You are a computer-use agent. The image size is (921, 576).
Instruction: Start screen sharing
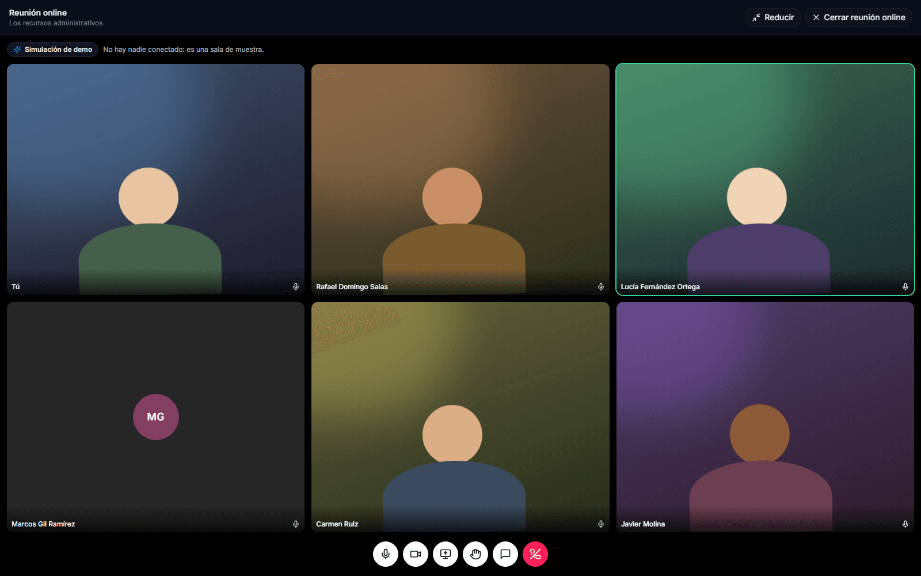pyautogui.click(x=446, y=554)
